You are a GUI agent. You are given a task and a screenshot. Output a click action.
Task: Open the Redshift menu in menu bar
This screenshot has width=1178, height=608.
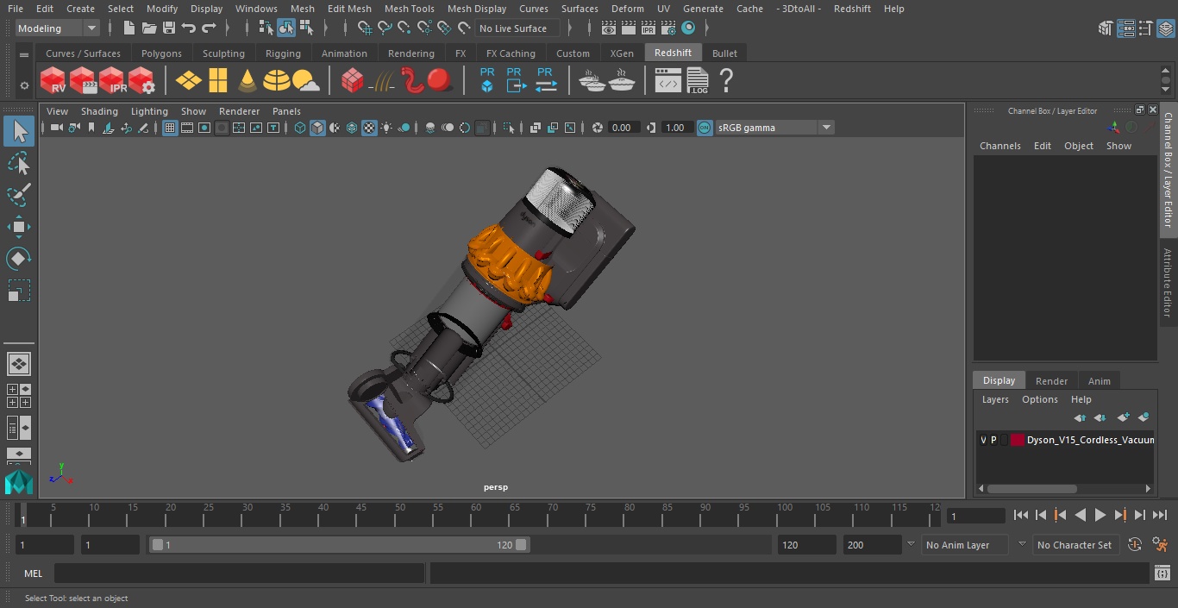point(852,9)
